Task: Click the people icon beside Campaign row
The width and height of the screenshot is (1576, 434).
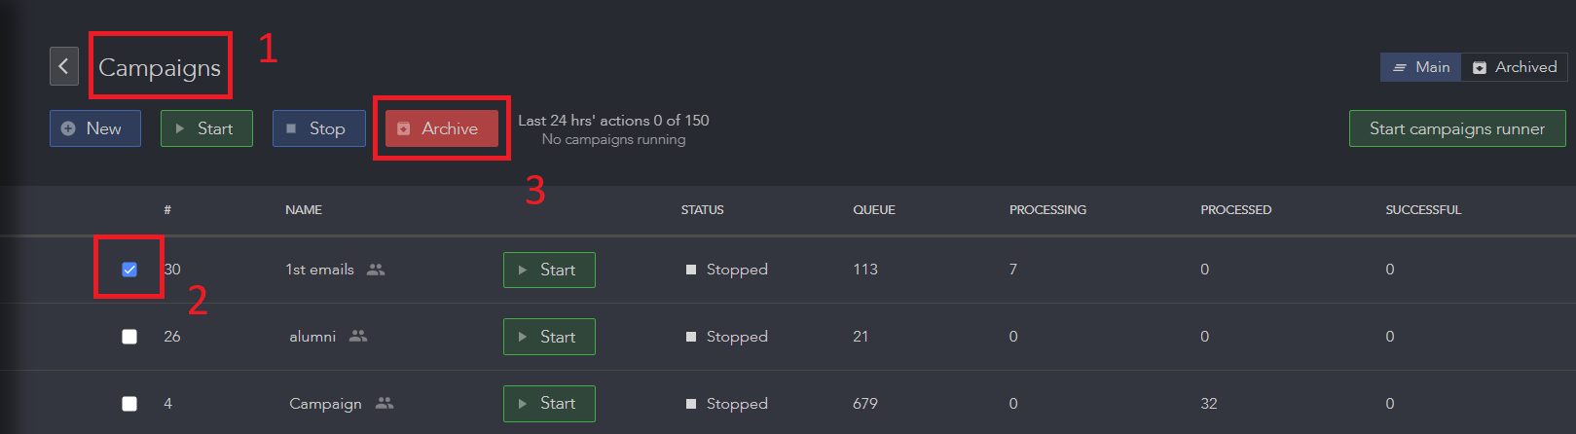Action: (385, 403)
